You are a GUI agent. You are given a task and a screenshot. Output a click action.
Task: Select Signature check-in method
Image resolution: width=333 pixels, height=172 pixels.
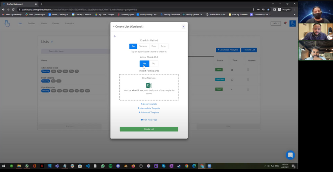(143, 46)
